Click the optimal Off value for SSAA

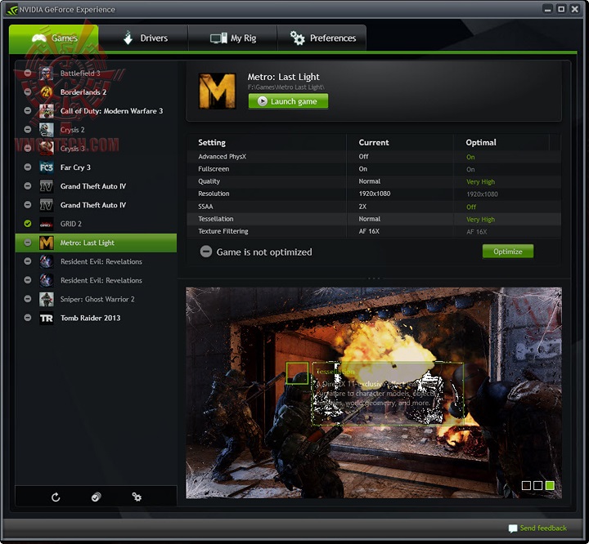pyautogui.click(x=471, y=207)
